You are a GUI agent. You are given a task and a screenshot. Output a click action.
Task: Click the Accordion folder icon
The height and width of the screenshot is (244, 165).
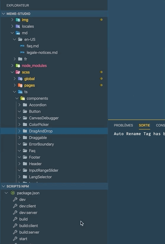tap(25, 105)
